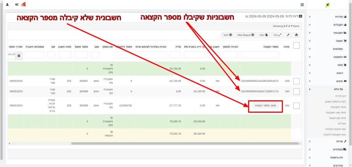Expand the חשבונות menu chevron
The image size is (352, 167).
click(x=310, y=33)
